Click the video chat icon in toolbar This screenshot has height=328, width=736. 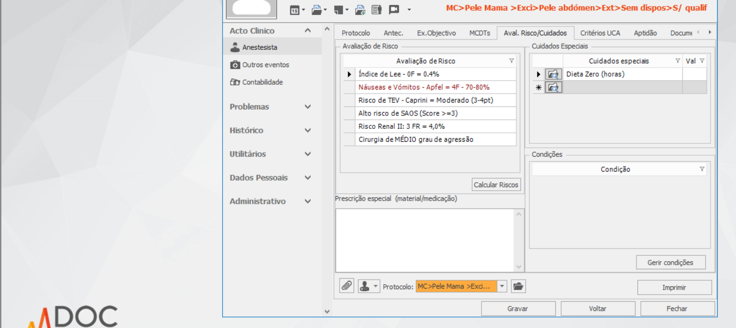pos(394,9)
